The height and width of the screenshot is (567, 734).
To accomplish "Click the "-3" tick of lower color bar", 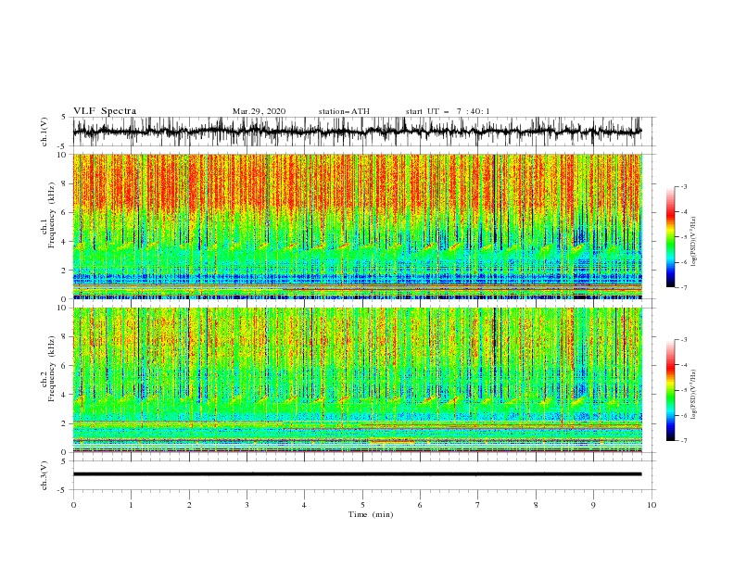I will 684,340.
